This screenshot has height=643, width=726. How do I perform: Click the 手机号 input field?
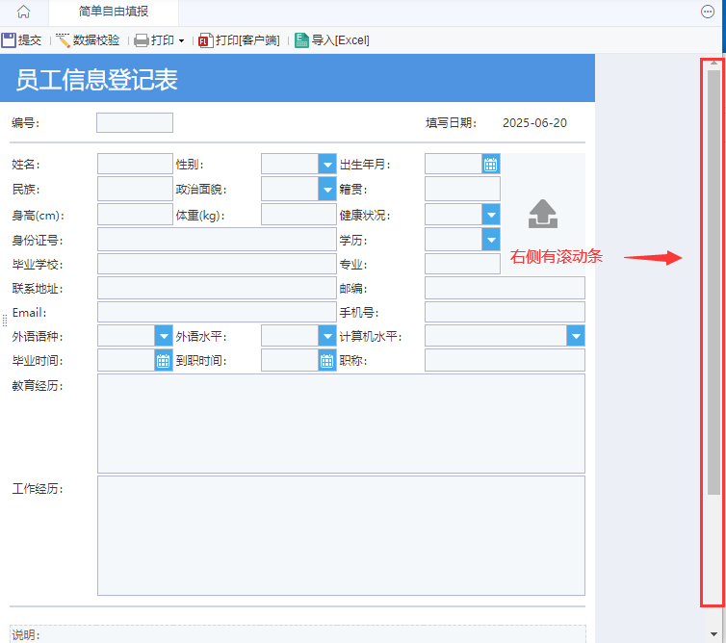click(505, 312)
